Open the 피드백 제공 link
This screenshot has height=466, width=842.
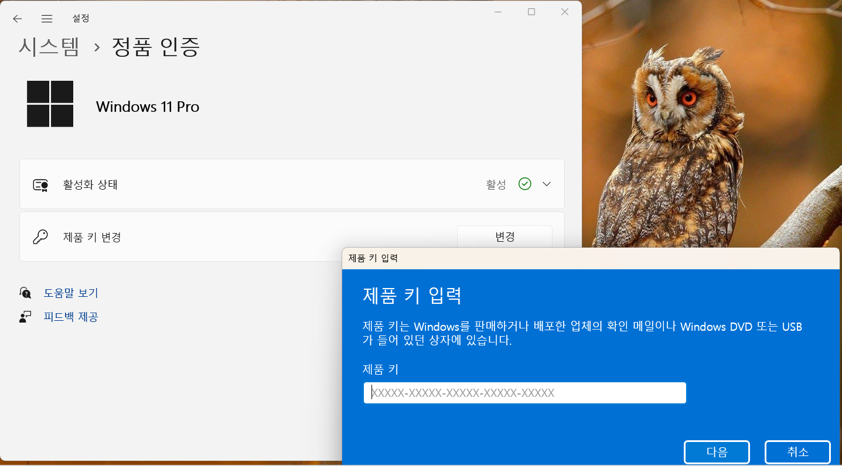[x=71, y=317]
